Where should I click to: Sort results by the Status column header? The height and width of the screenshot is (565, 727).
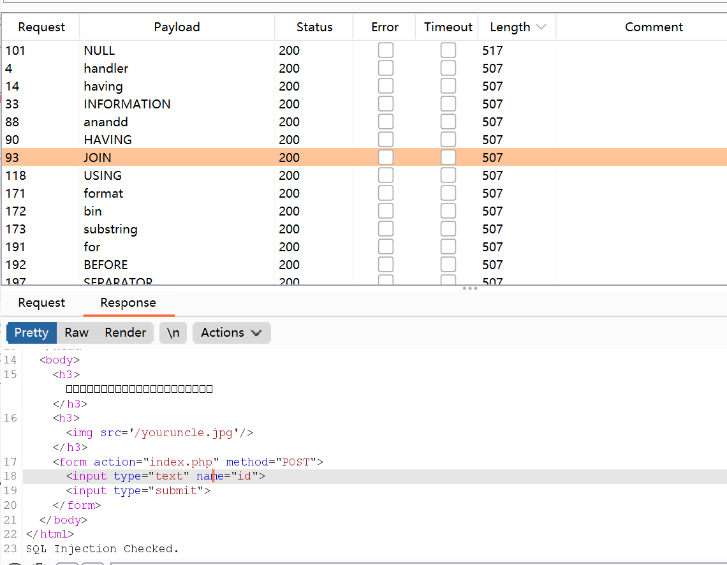click(314, 27)
